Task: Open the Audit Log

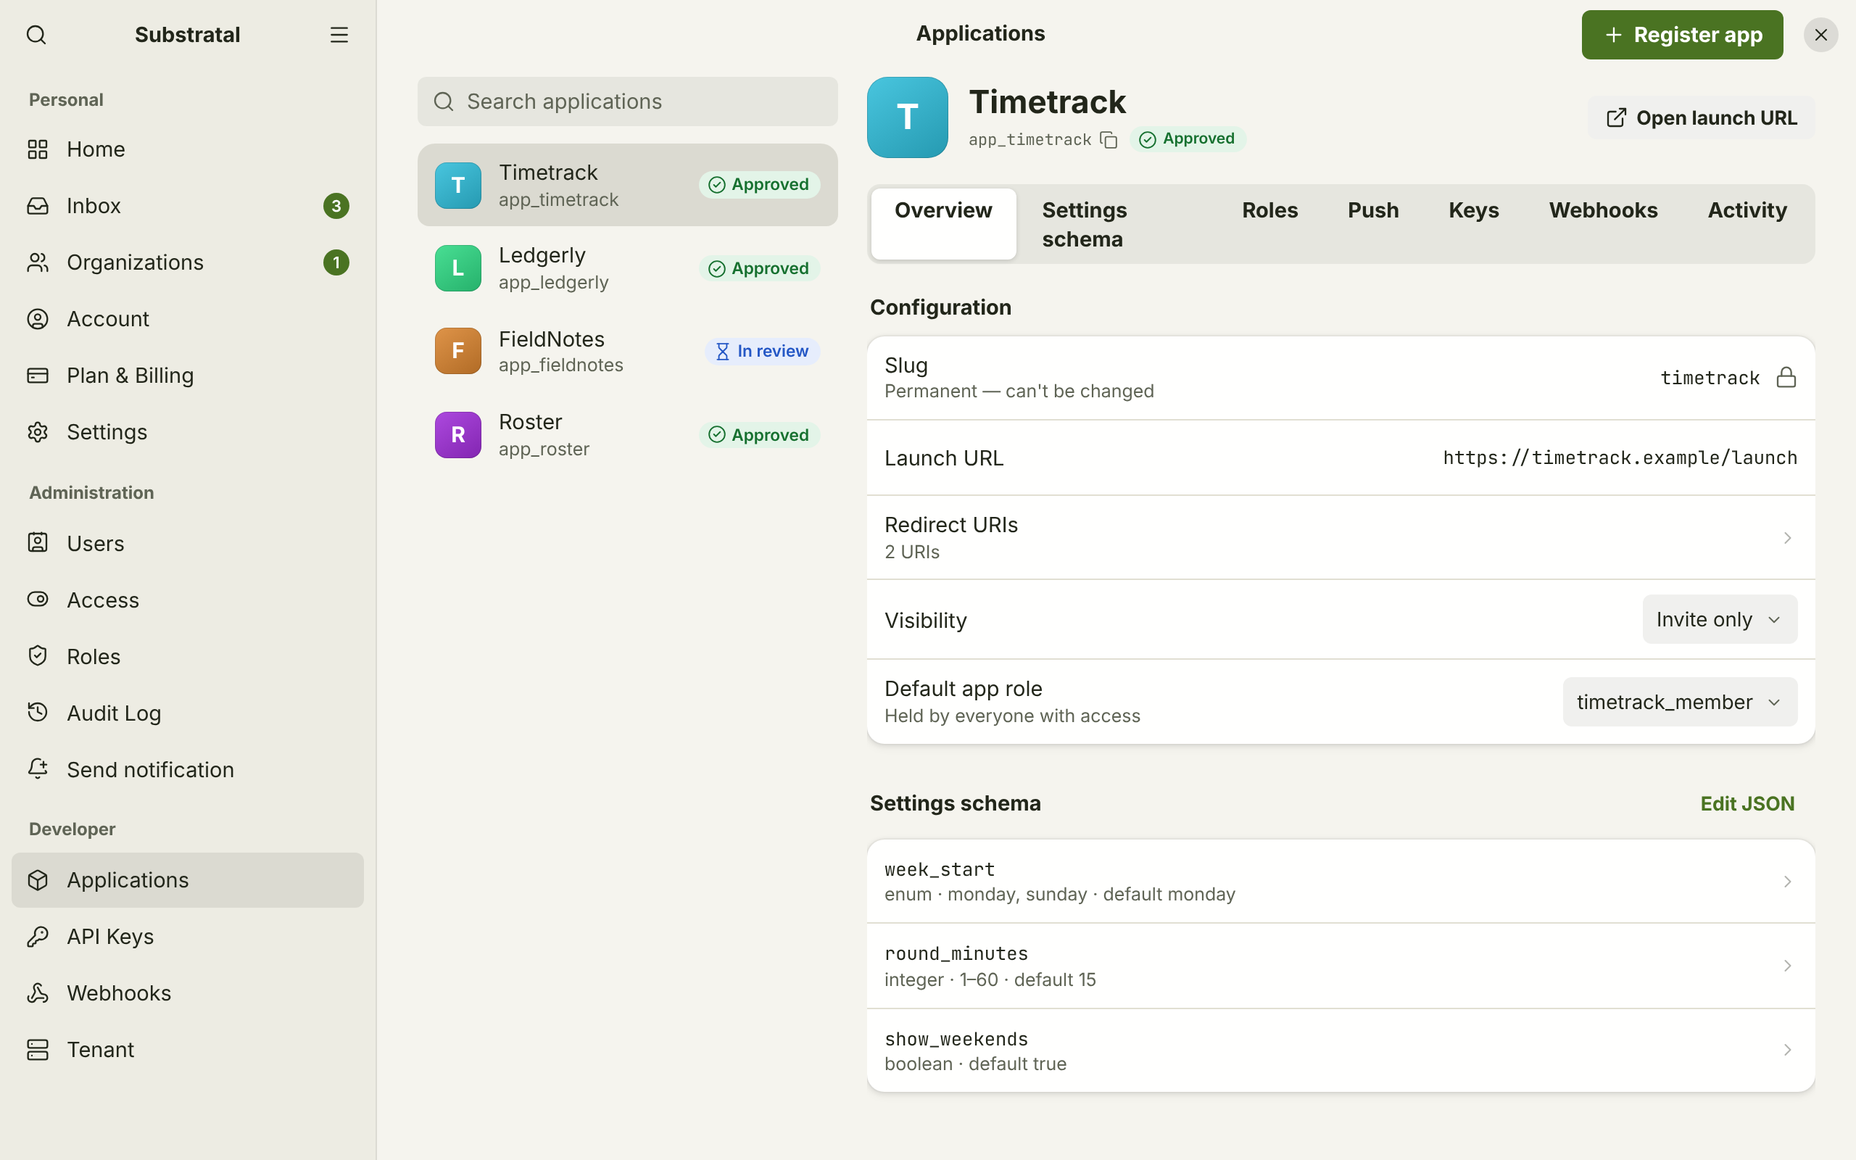Action: 188,713
